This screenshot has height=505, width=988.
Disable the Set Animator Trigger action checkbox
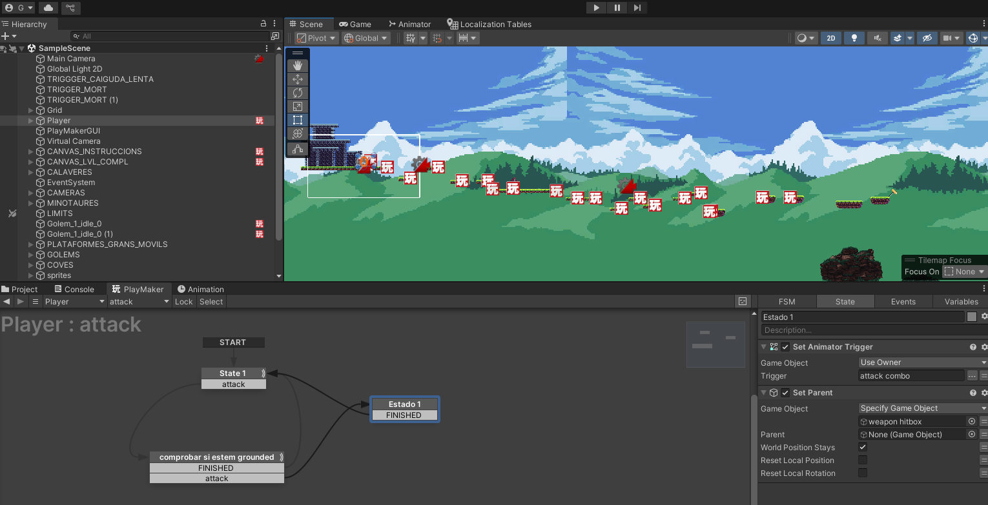(785, 347)
